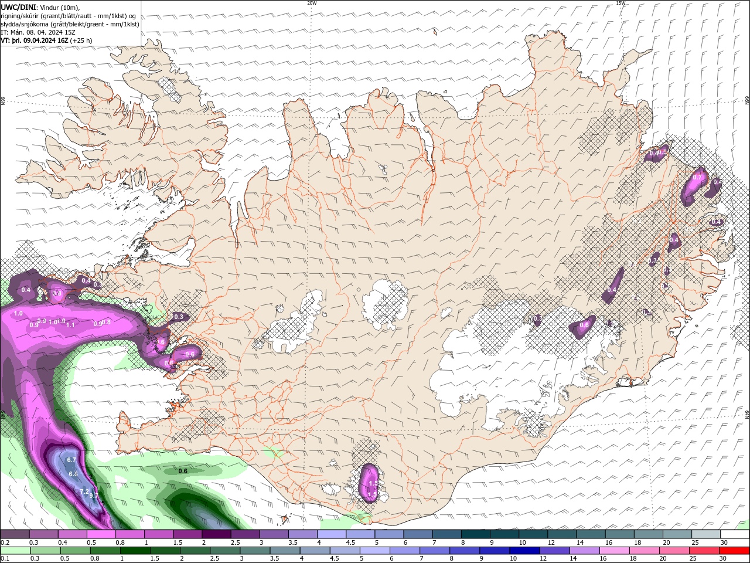Click the darkest green swatch labeled 1 in rain legend
This screenshot has height=563, width=750.
pyautogui.click(x=135, y=550)
